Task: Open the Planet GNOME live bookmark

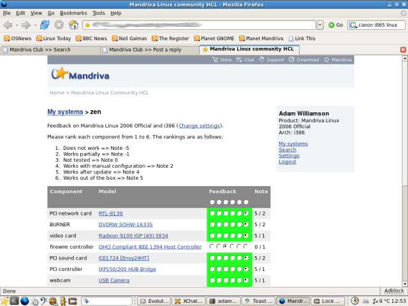Action: coord(214,38)
